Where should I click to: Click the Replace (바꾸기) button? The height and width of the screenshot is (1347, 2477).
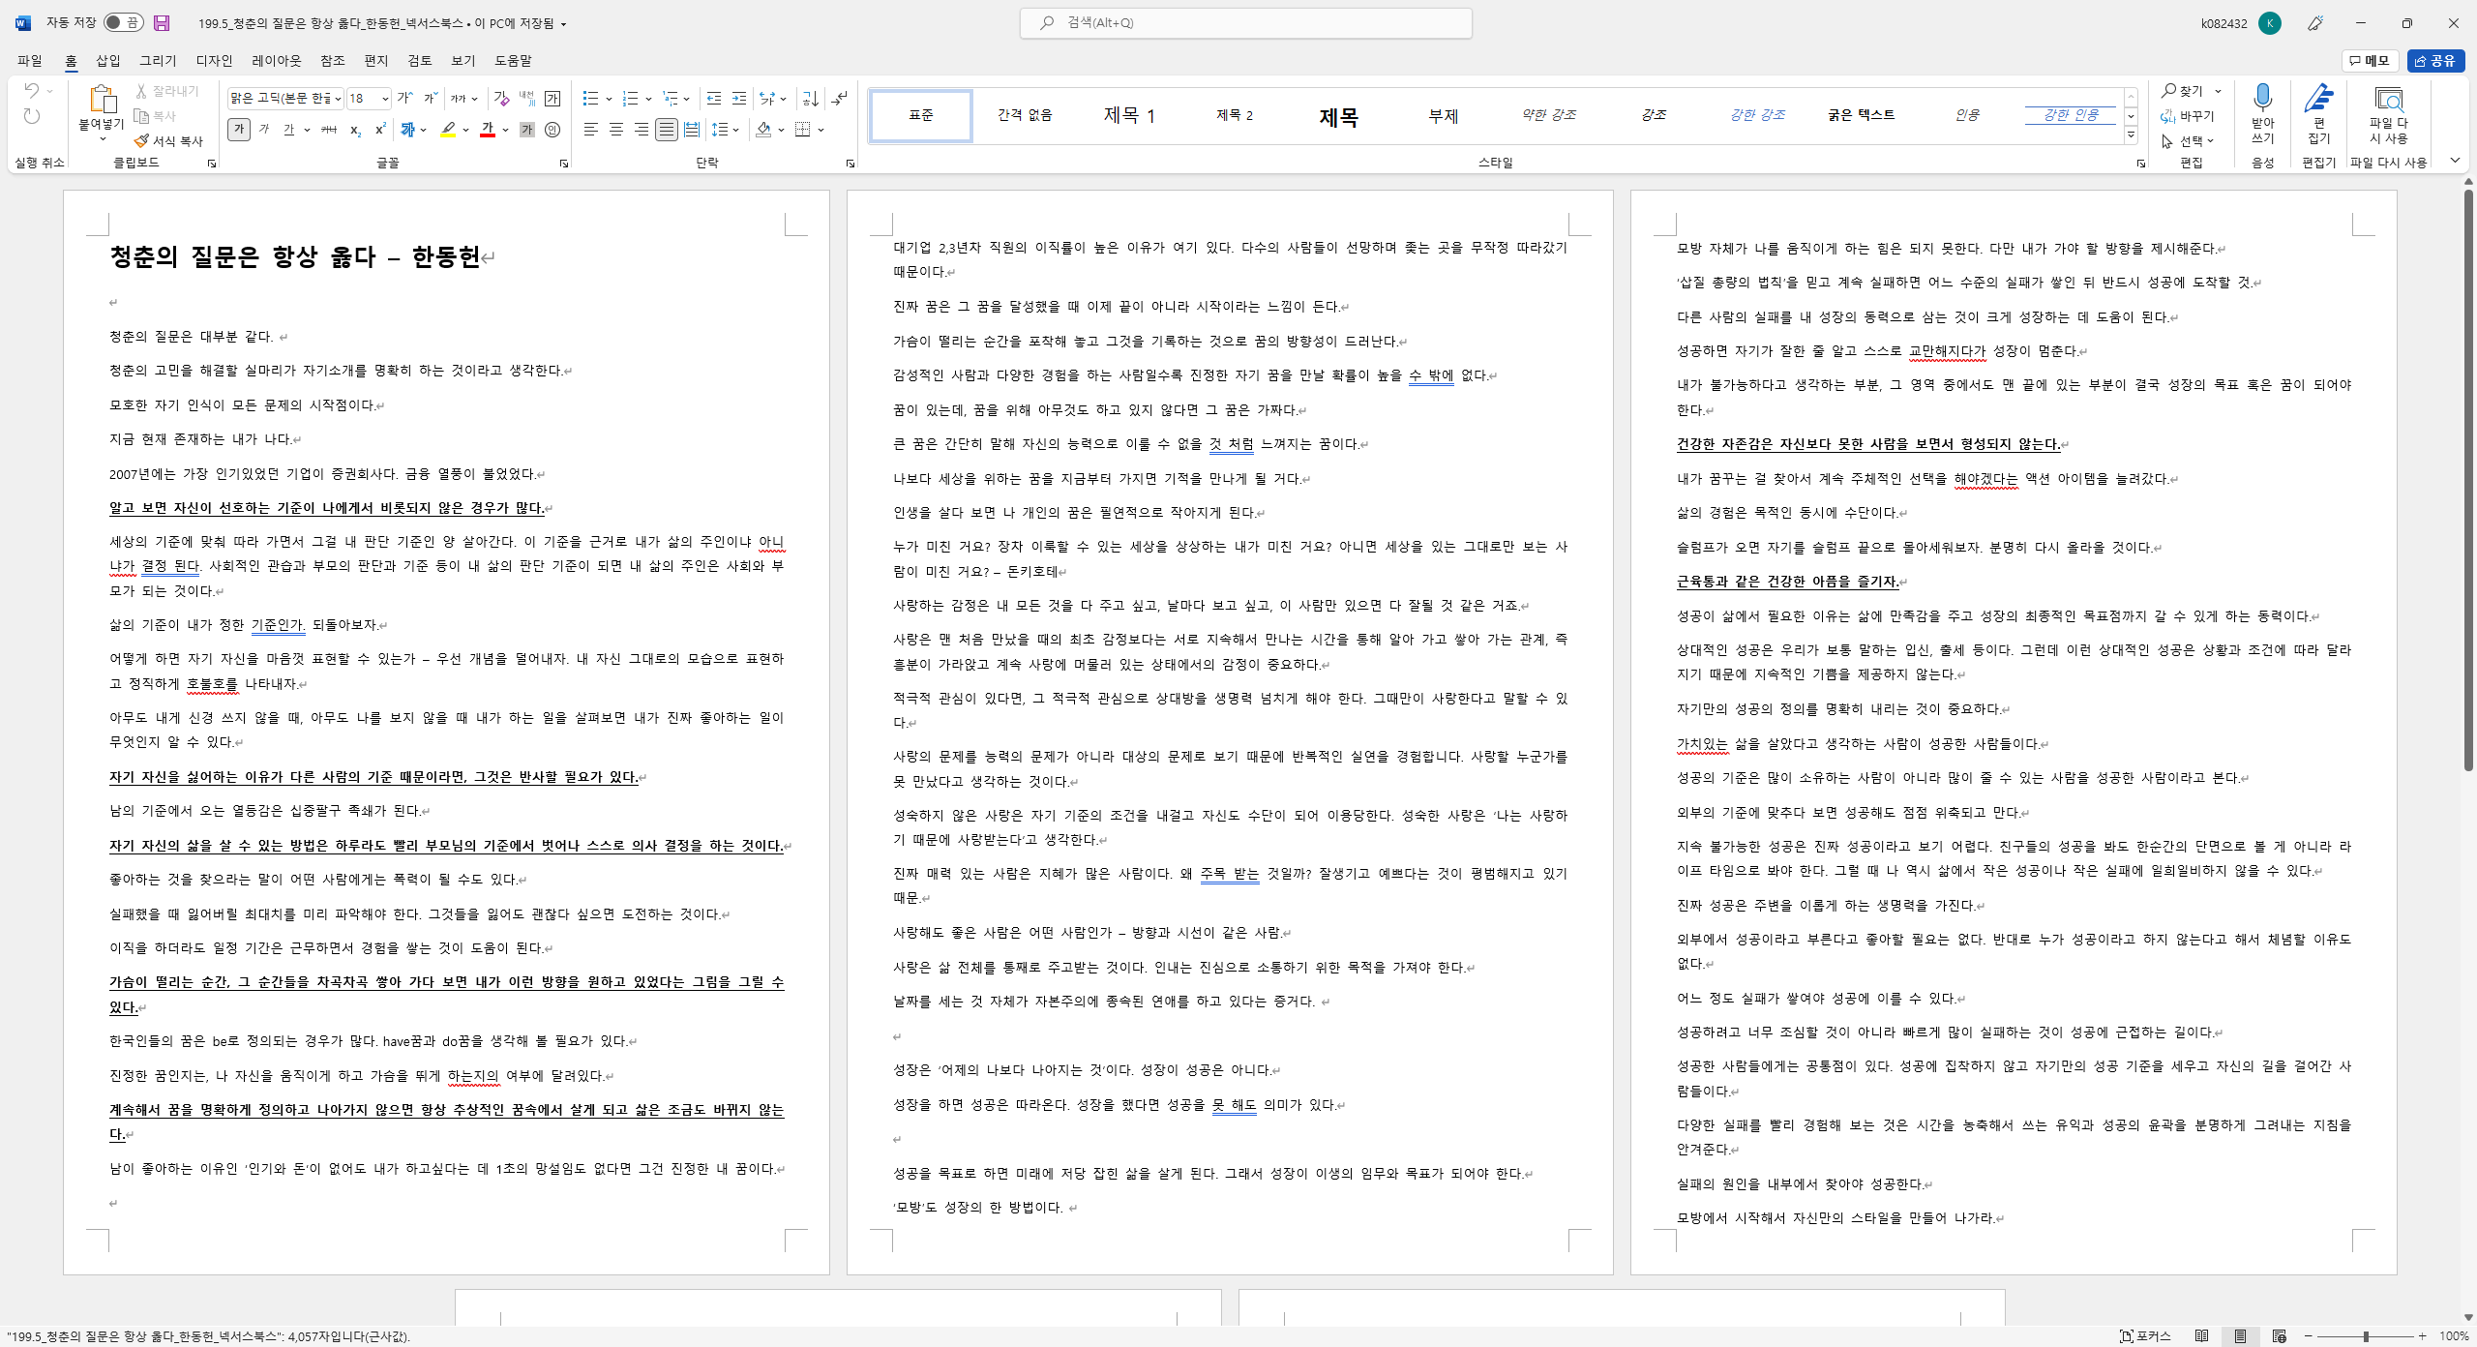tap(2189, 116)
